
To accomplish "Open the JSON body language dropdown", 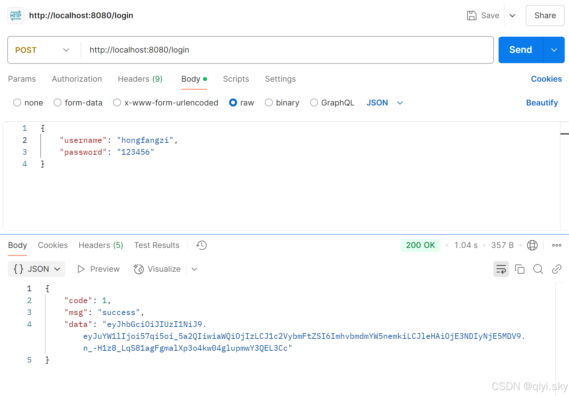I will [385, 103].
